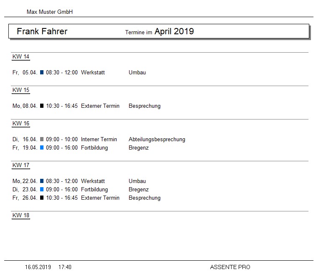Select the KW 18 week heading
326x277 pixels.
(21, 215)
